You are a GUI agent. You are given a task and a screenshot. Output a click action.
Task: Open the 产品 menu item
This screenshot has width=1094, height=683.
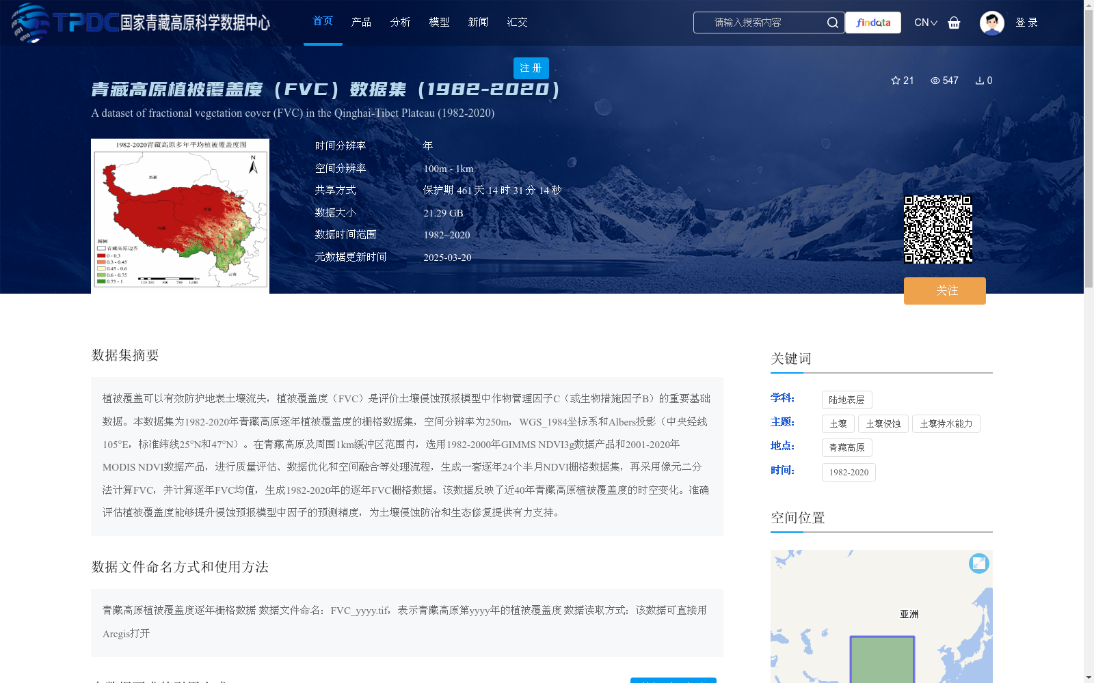point(361,23)
